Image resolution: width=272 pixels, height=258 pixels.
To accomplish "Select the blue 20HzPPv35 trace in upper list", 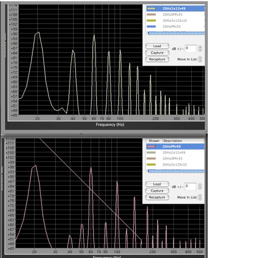I will (x=174, y=26).
